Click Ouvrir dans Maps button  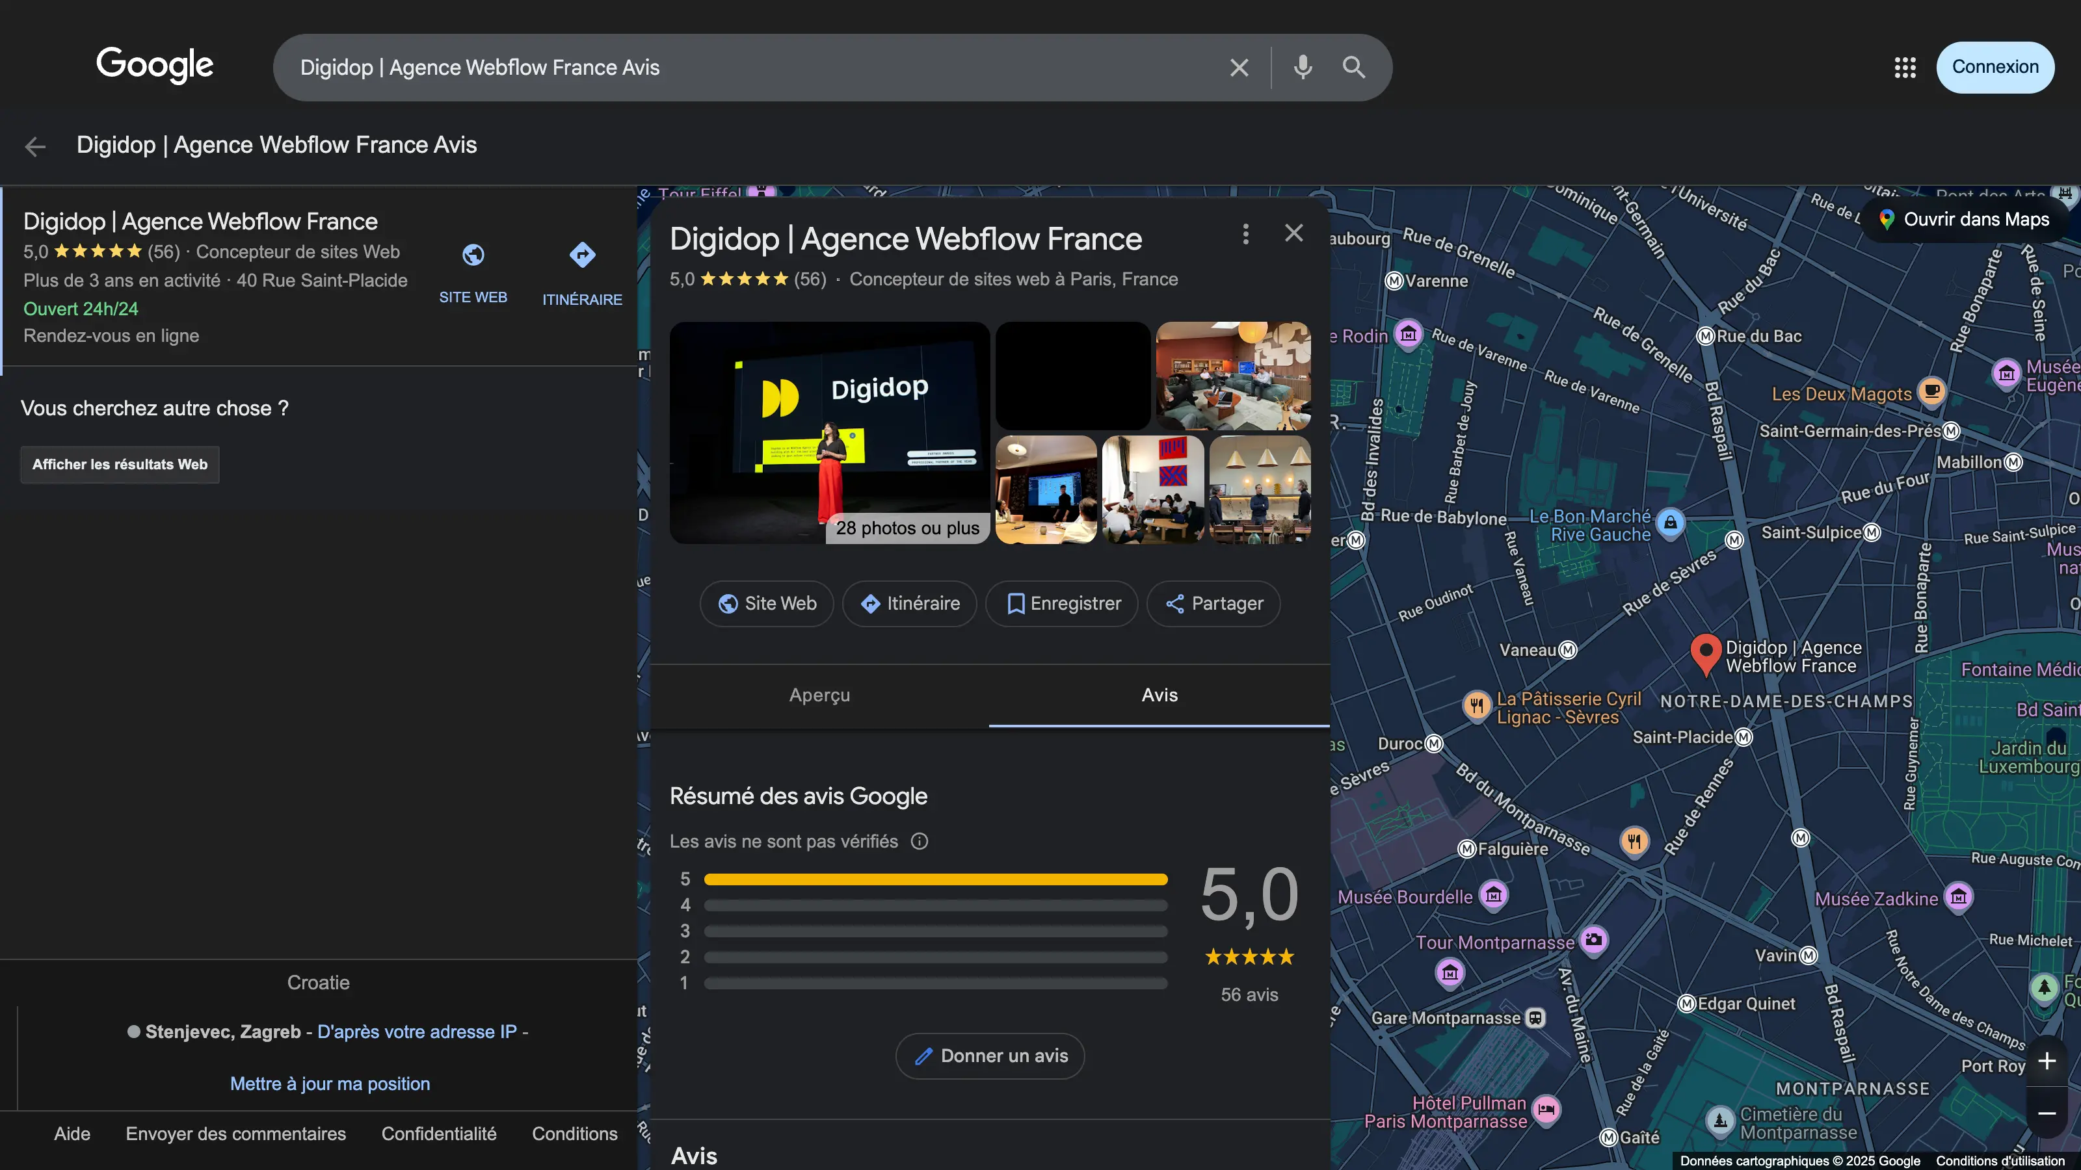pos(1964,220)
